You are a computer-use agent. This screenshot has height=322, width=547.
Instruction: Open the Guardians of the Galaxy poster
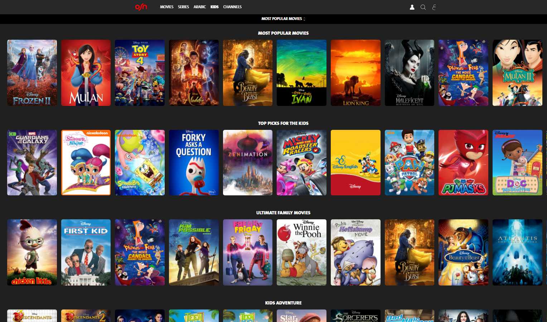point(32,162)
